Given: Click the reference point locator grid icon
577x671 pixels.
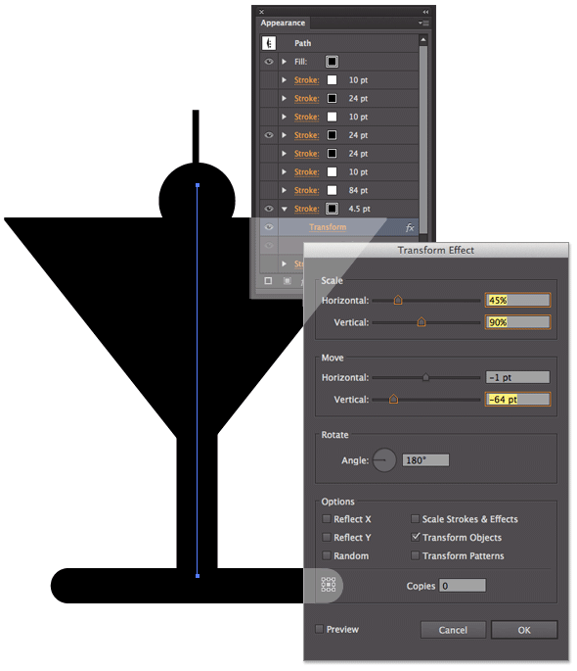Looking at the screenshot, I should coord(328,584).
